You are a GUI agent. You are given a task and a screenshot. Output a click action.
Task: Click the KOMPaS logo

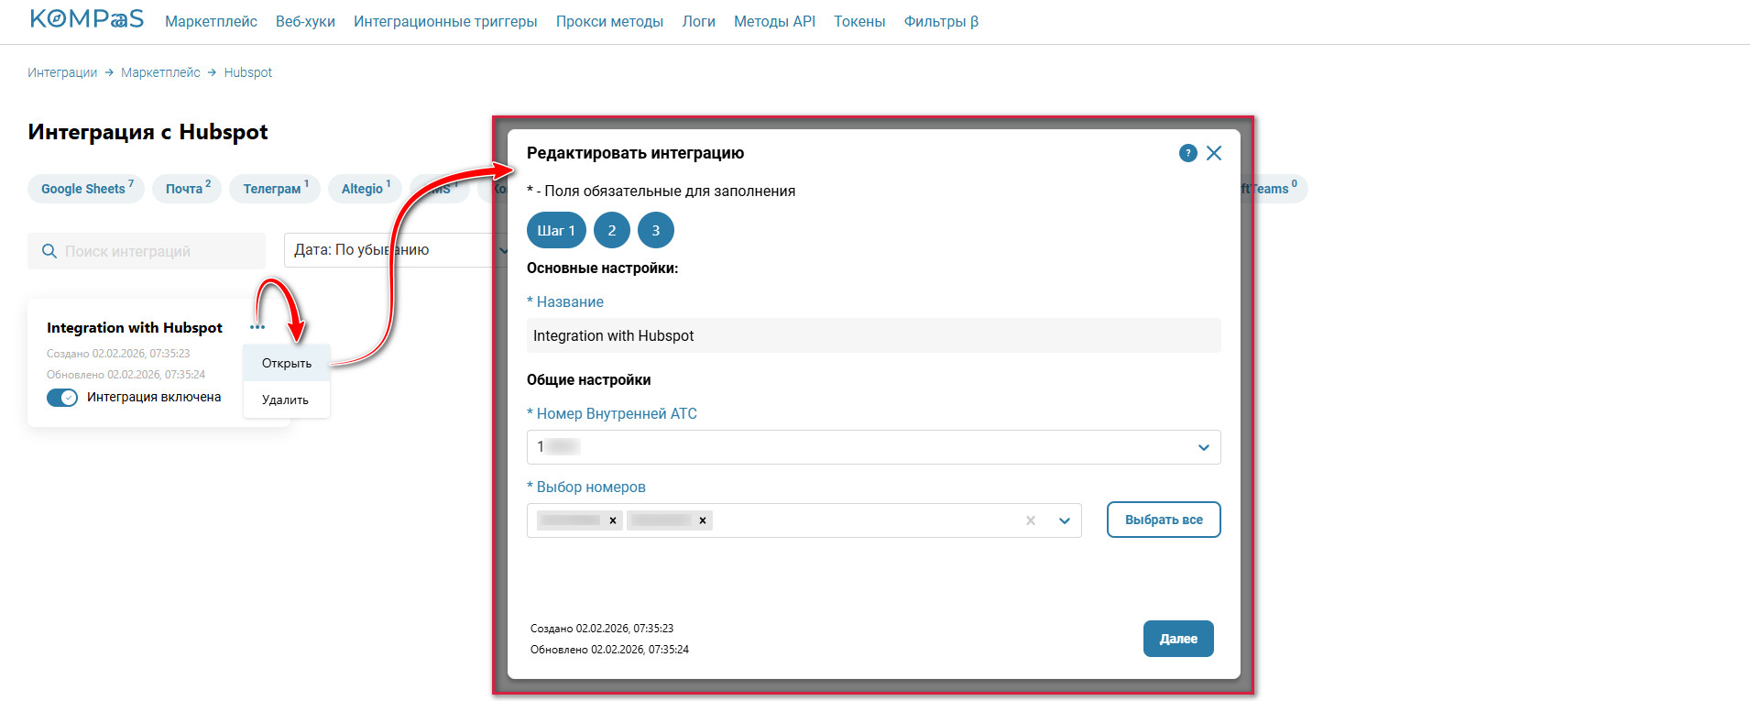[x=87, y=19]
